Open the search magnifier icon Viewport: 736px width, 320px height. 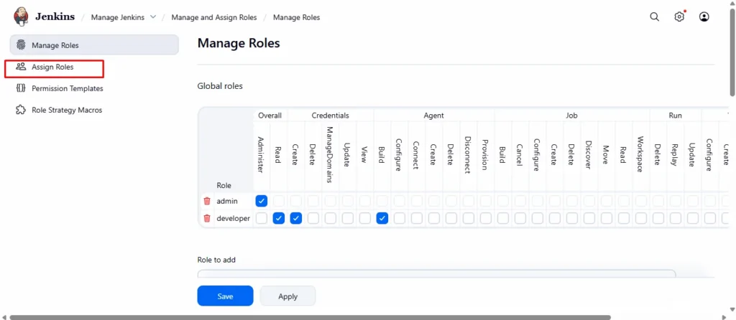[654, 17]
